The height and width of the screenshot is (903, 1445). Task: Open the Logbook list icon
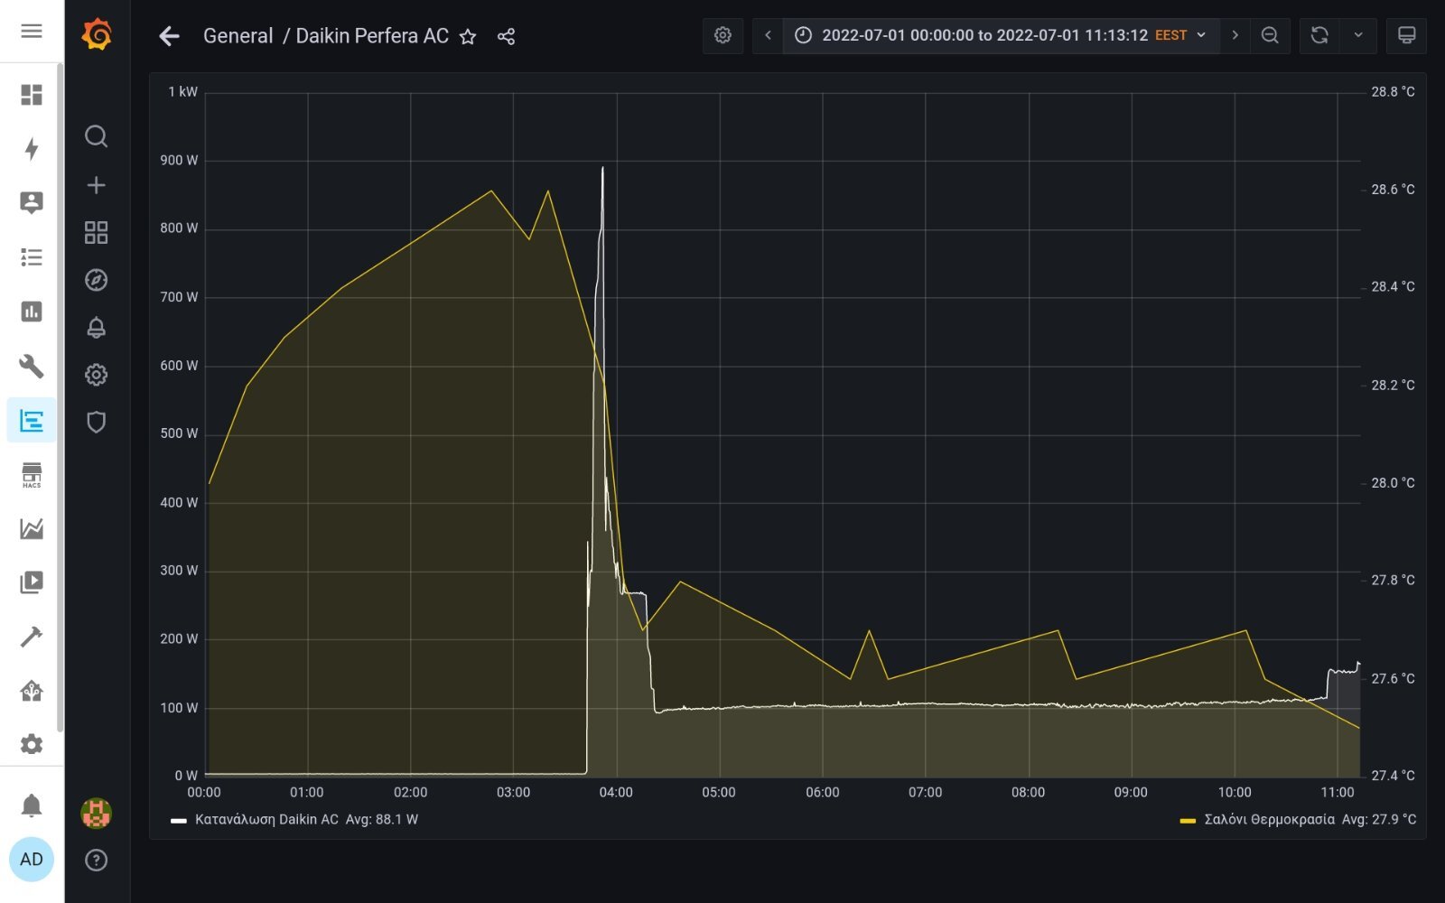(x=32, y=257)
